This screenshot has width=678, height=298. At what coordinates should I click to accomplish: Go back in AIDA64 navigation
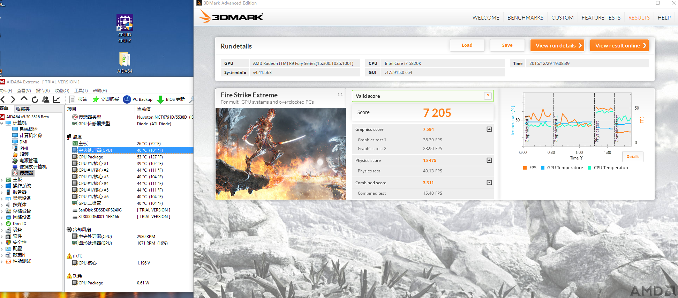point(3,99)
